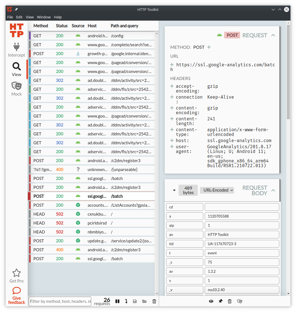The image size is (296, 312).
Task: Open the URL-Encoded format dropdown
Action: click(x=217, y=190)
